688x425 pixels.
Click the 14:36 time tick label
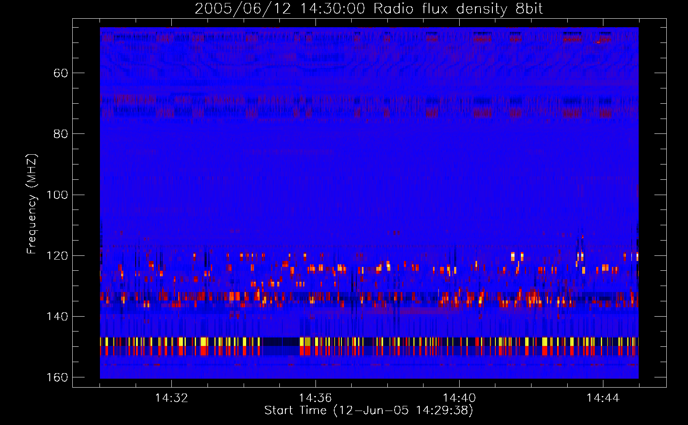(315, 398)
